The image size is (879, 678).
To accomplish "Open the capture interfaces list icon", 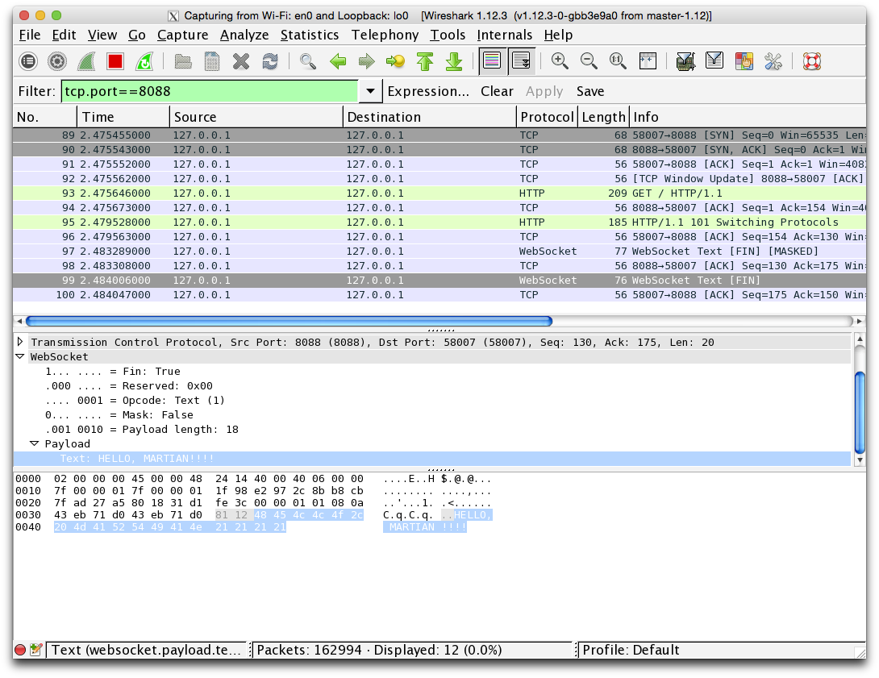I will [x=28, y=61].
